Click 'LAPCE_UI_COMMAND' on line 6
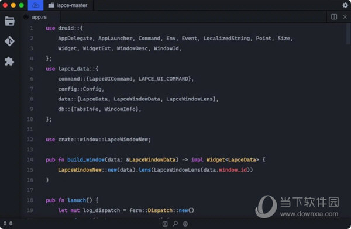Viewport: 351px width, 229px height. pos(163,79)
